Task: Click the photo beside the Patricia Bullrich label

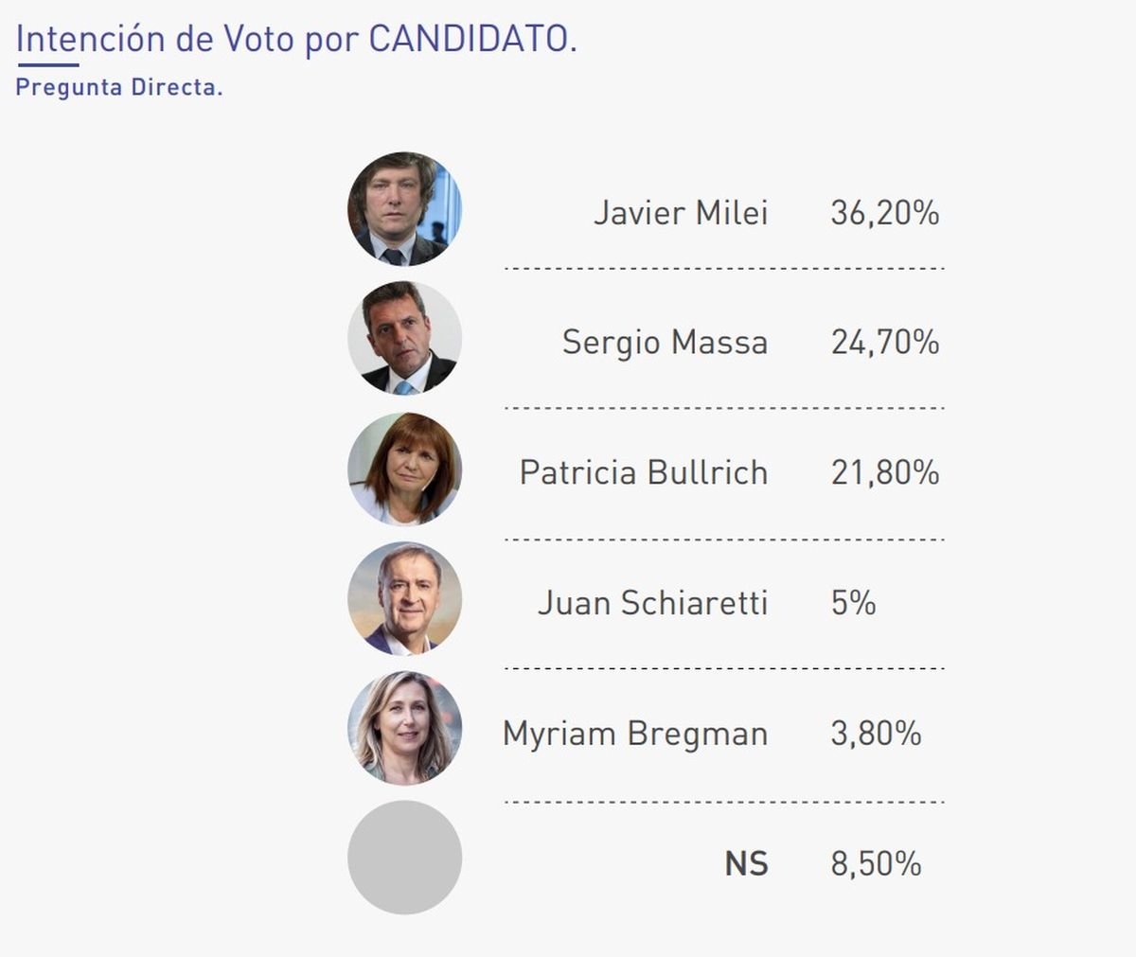Action: pyautogui.click(x=404, y=469)
